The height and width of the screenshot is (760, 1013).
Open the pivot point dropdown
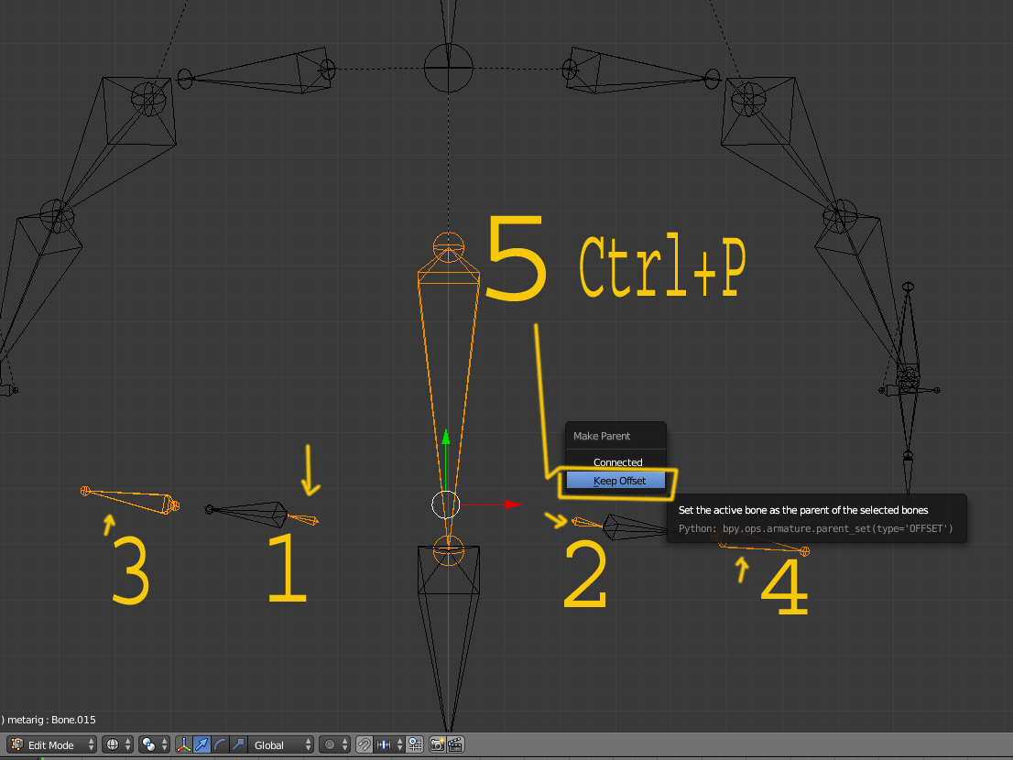[x=155, y=744]
